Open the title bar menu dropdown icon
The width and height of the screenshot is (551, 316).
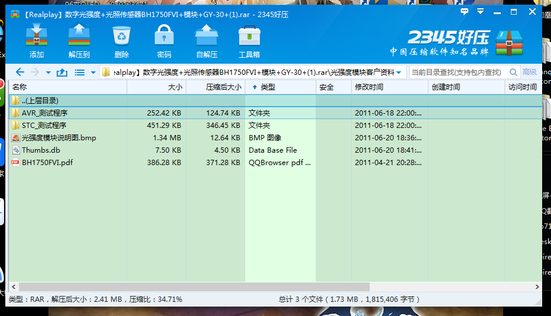tap(480, 12)
